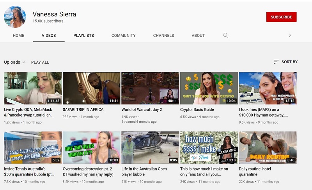
Task: Open the Live Crypto Q&A video thumbnail
Action: [x=33, y=88]
